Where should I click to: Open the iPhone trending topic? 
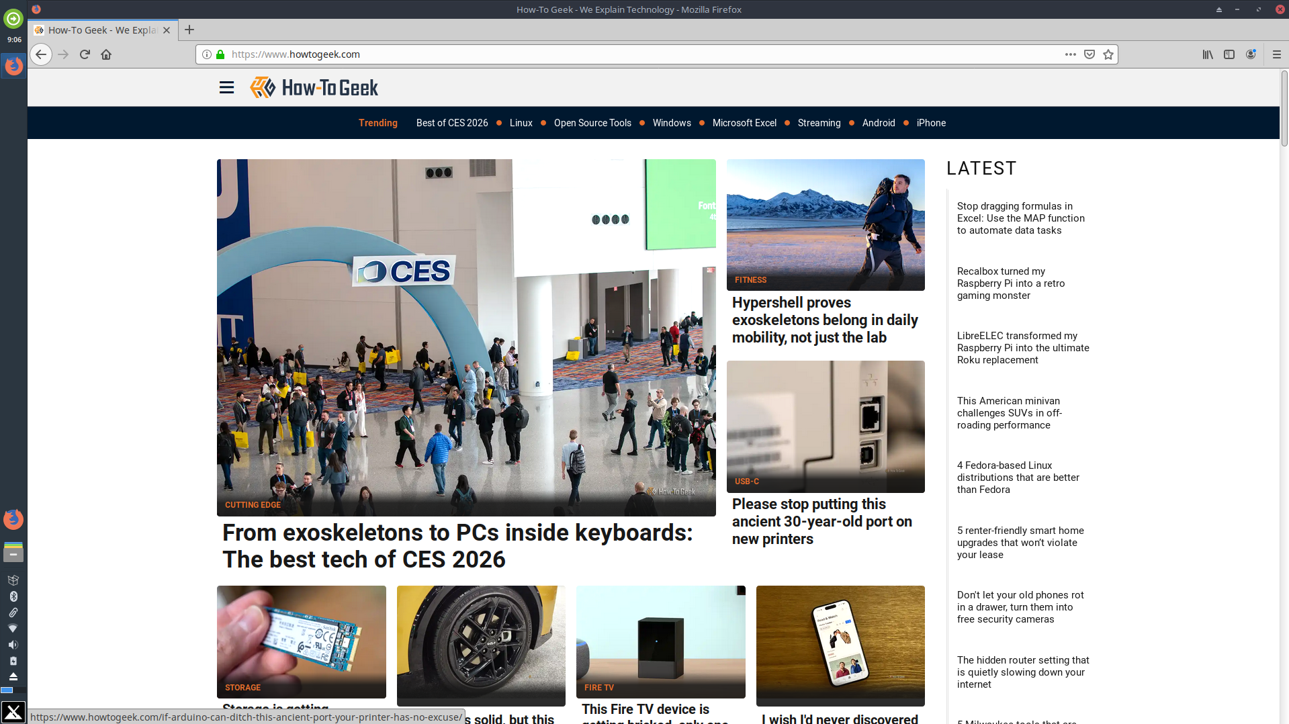click(931, 123)
